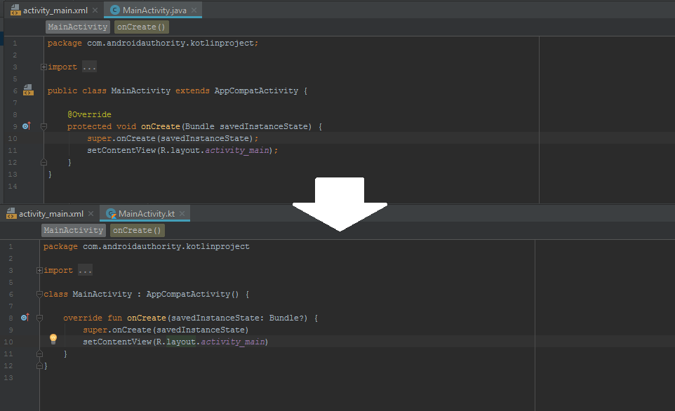The width and height of the screenshot is (675, 411).
Task: Click the class gutter icon beside MainActivity declaration
Action: point(28,90)
